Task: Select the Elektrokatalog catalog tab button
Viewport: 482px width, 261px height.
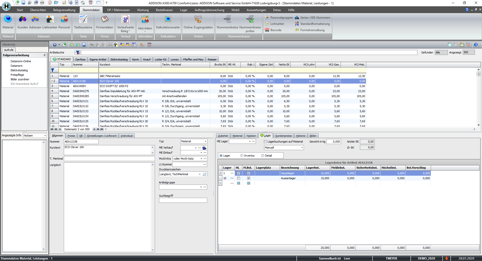Action: 119,59
